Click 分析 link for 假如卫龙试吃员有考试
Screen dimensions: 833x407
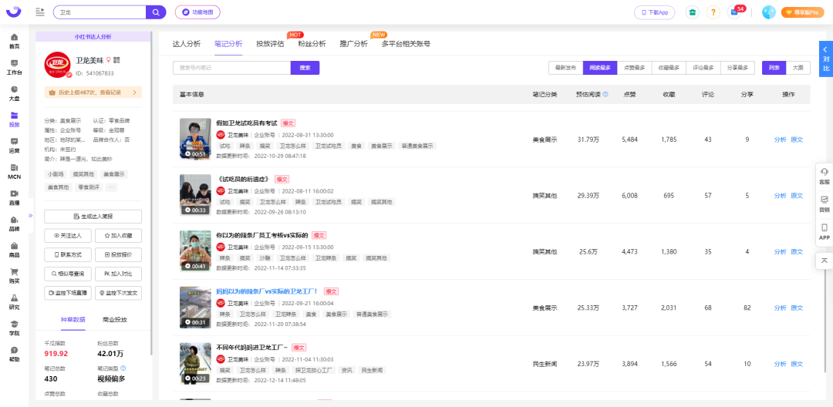tap(779, 140)
